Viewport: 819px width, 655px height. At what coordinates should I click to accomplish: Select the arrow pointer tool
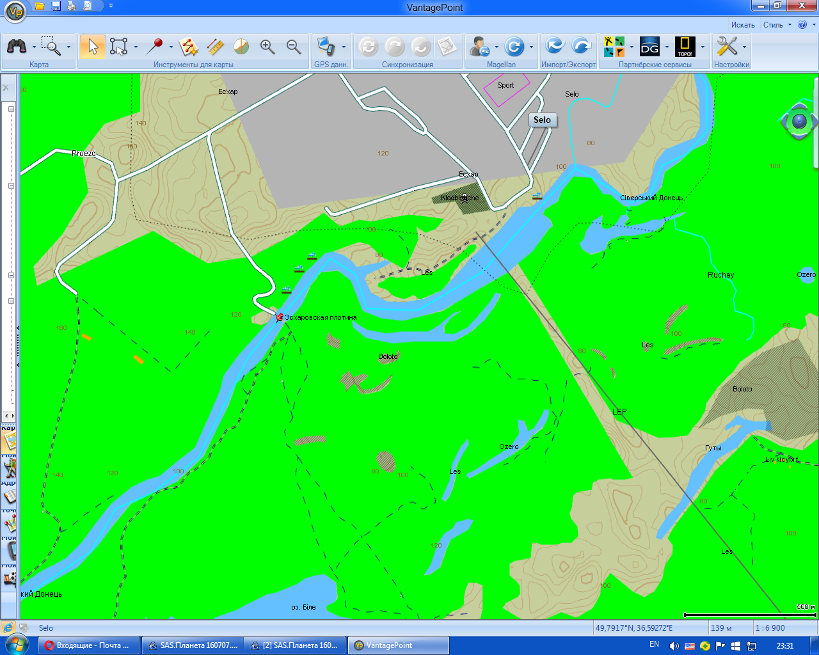pos(93,47)
